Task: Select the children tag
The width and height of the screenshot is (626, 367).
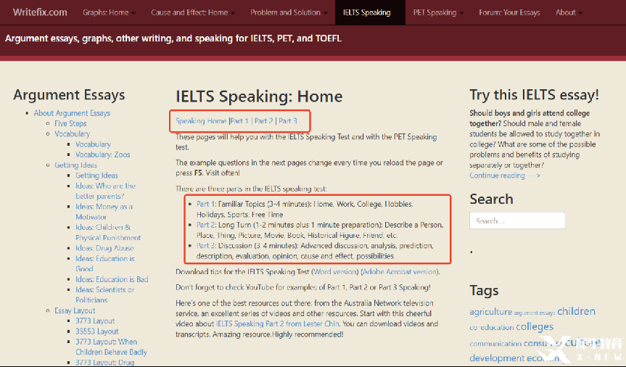Action: tap(576, 311)
